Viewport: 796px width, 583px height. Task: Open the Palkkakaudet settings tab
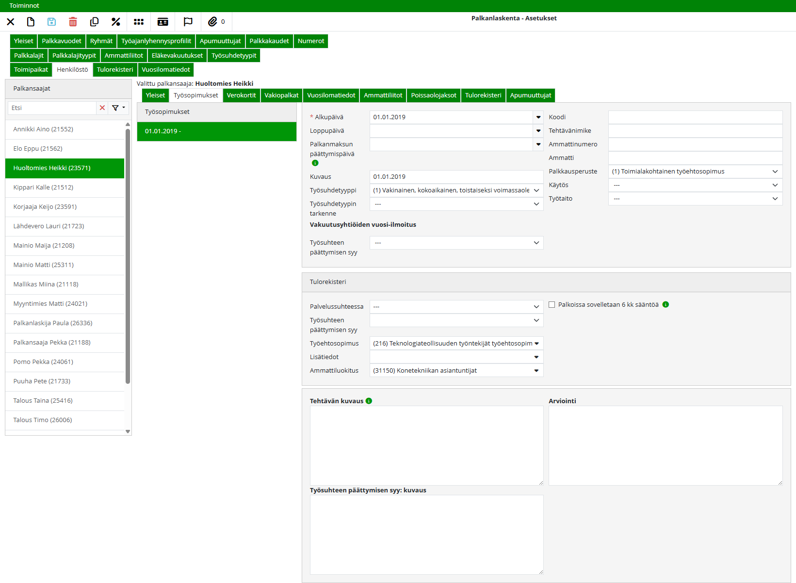[x=269, y=41]
